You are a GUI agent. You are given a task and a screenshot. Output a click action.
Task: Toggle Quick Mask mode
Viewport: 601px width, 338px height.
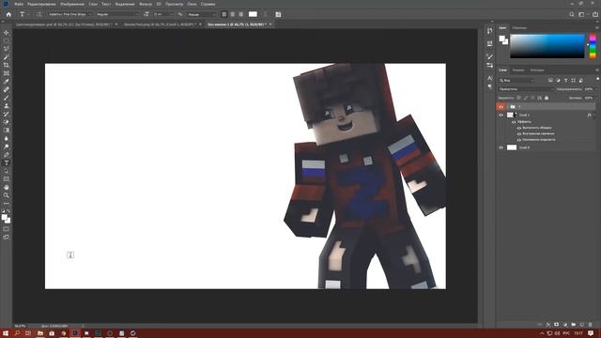click(7, 229)
